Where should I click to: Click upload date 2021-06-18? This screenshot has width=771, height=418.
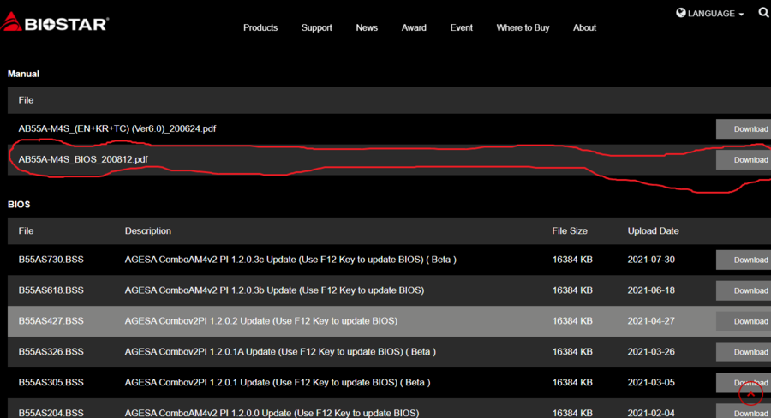(651, 290)
